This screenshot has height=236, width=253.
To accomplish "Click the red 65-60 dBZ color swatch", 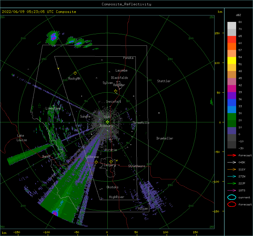I will click(x=232, y=40).
